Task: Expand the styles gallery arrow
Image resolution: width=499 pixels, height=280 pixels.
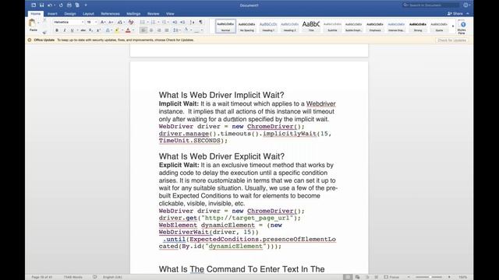Action: 453,26
